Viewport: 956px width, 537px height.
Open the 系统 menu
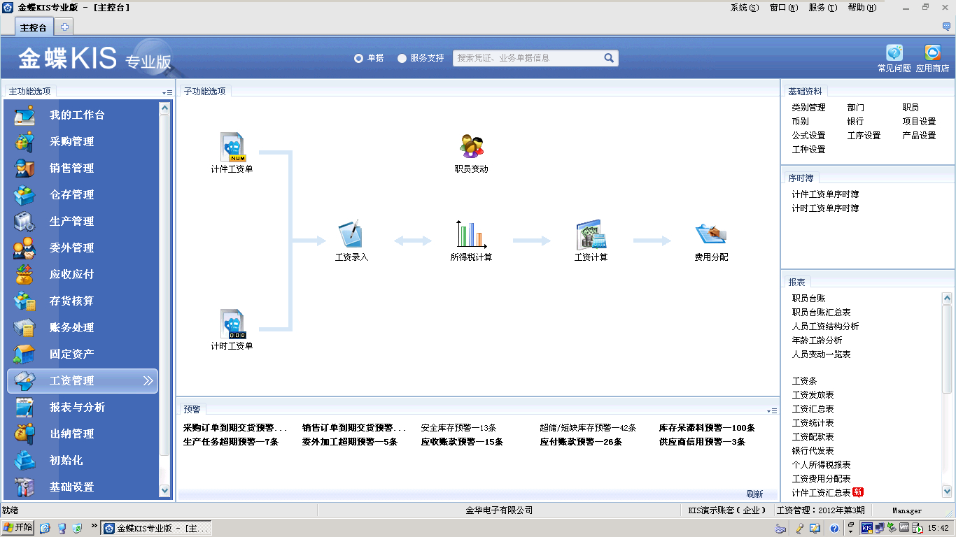pyautogui.click(x=744, y=8)
